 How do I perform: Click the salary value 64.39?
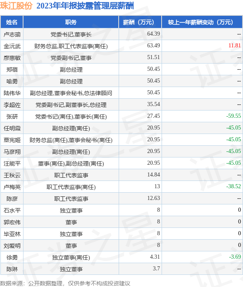(x=153, y=34)
